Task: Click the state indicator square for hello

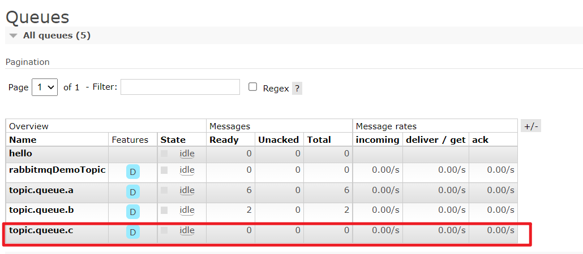Action: click(x=164, y=154)
